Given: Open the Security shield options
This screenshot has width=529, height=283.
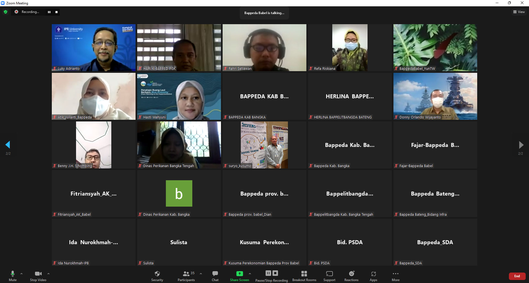Looking at the screenshot, I should click(157, 276).
